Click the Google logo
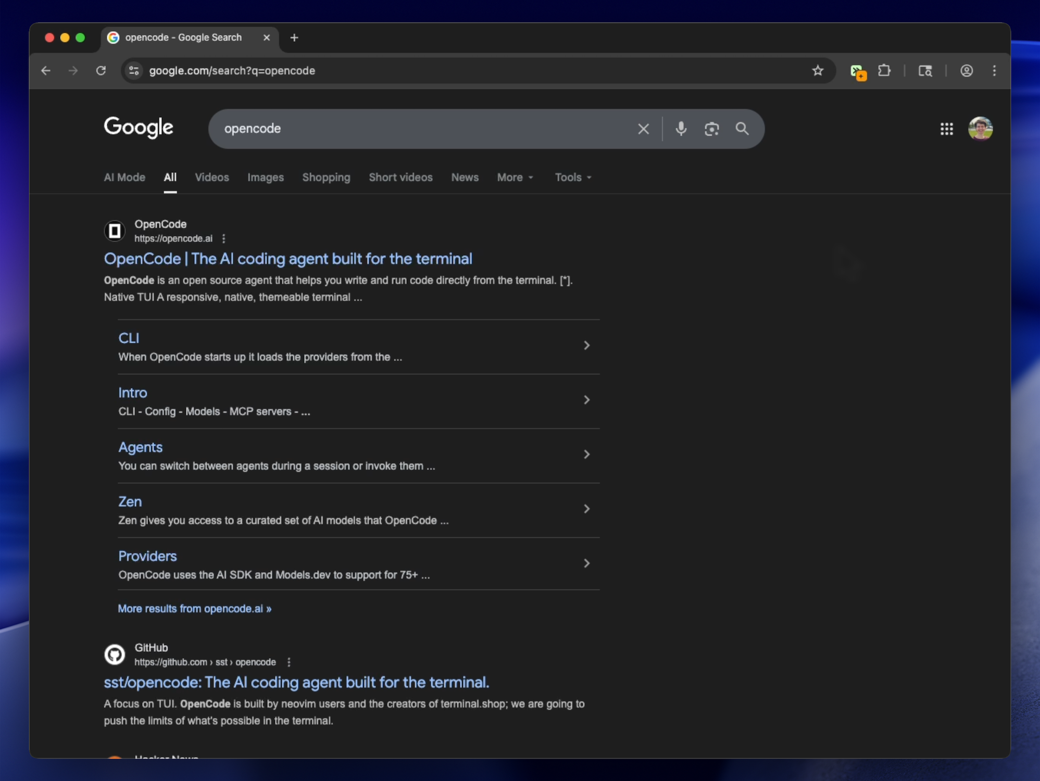The image size is (1040, 781). pyautogui.click(x=138, y=128)
